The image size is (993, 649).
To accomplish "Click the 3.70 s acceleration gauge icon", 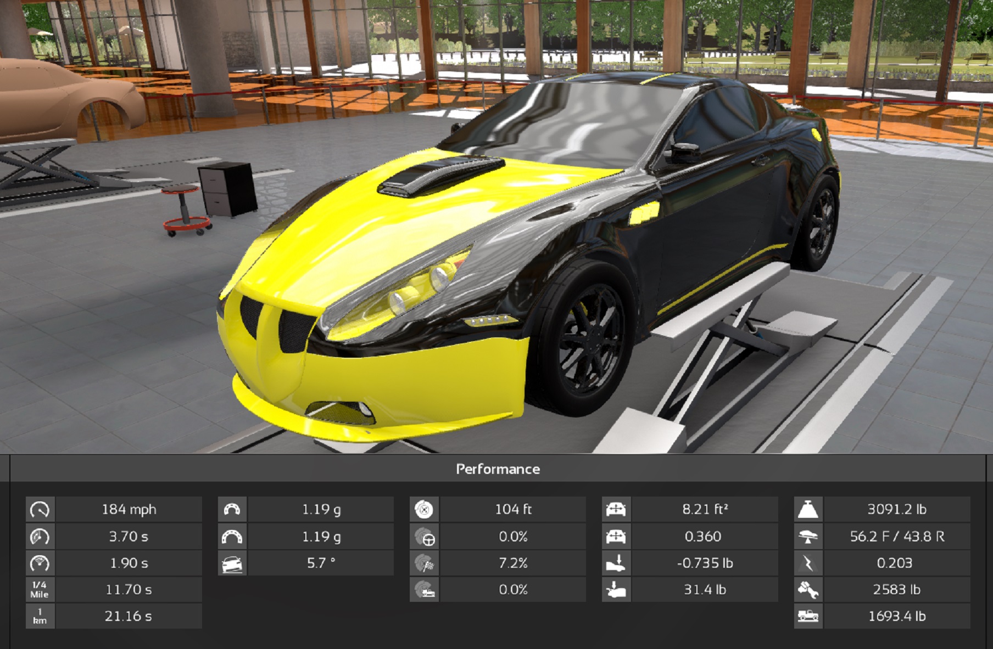I will 40,537.
